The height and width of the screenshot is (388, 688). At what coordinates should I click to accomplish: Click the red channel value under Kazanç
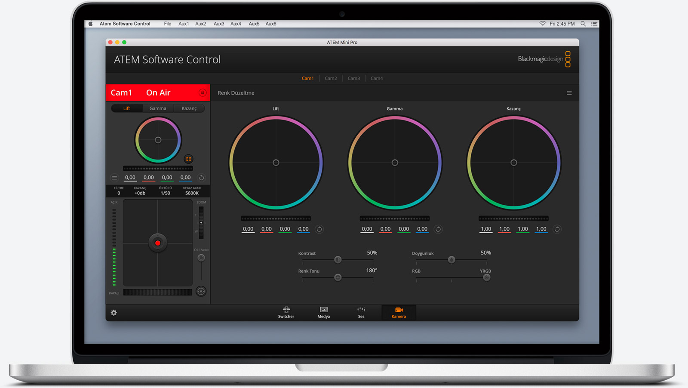(x=504, y=229)
